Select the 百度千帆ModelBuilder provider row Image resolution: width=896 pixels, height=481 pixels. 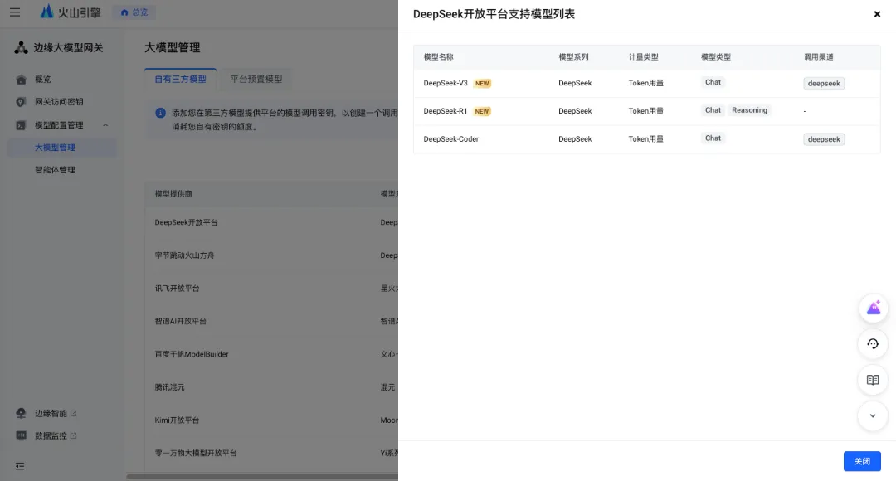click(x=271, y=354)
